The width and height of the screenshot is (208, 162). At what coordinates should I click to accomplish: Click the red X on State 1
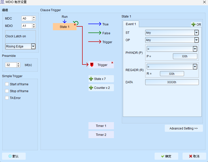(x=75, y=25)
